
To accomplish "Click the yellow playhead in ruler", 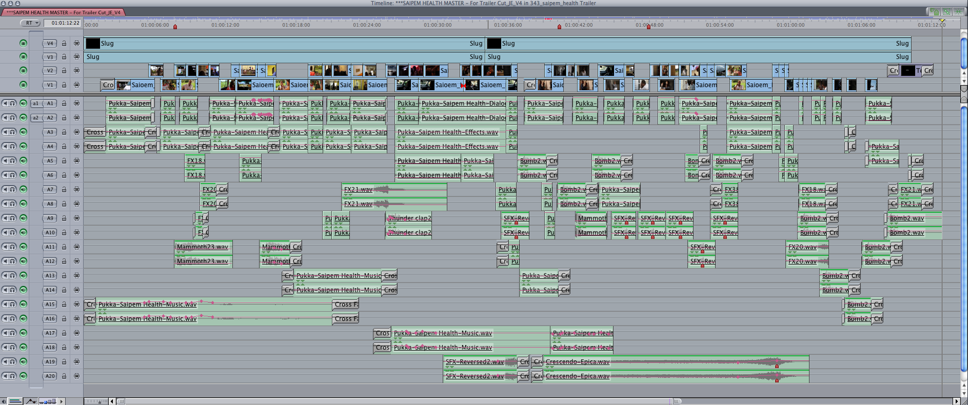I will point(942,21).
